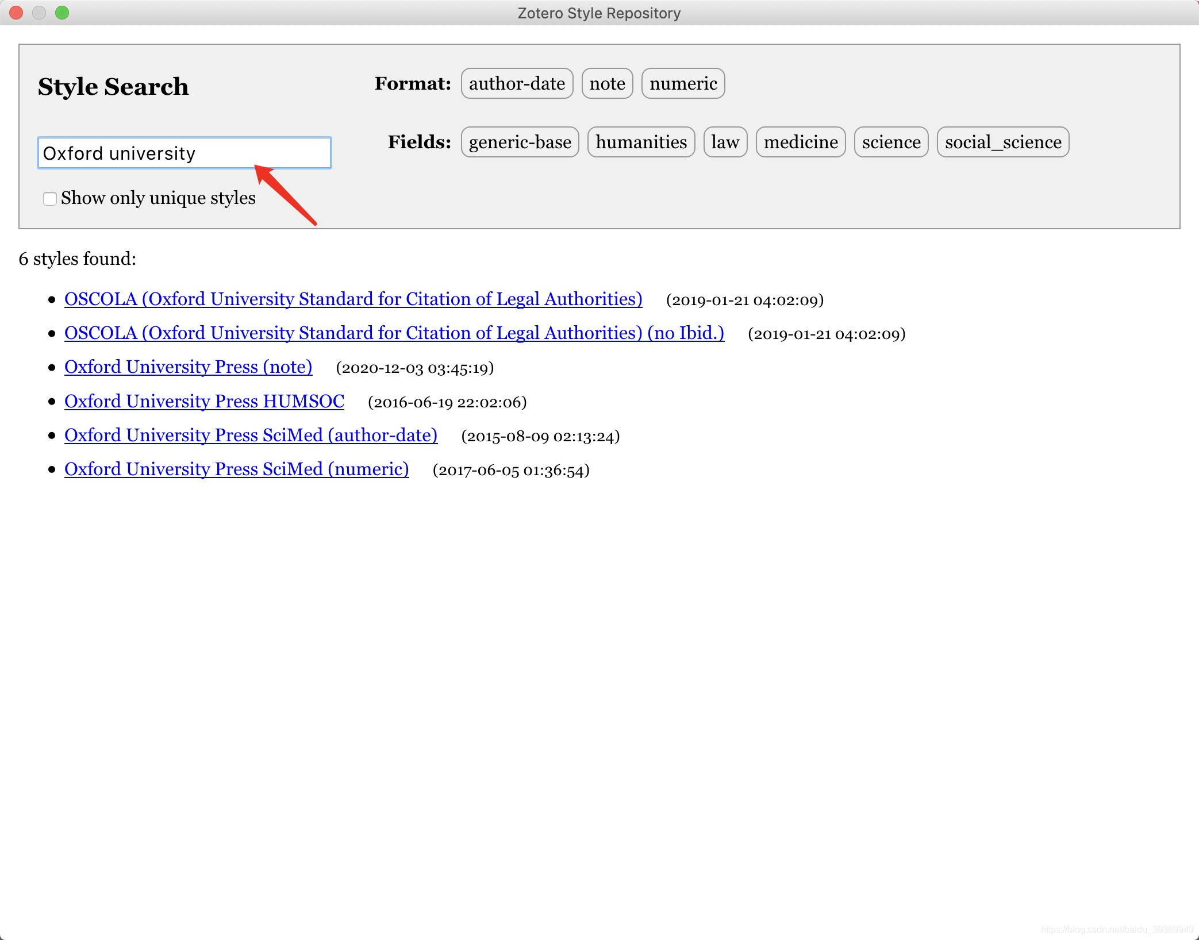Open the Oxford University Press (note) link
The image size is (1199, 940).
pyautogui.click(x=189, y=367)
